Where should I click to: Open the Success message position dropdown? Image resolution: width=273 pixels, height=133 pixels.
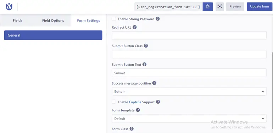pos(189,91)
